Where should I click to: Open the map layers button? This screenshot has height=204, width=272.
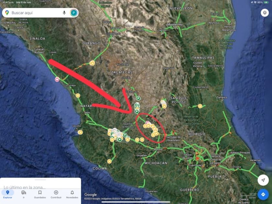(x=265, y=13)
